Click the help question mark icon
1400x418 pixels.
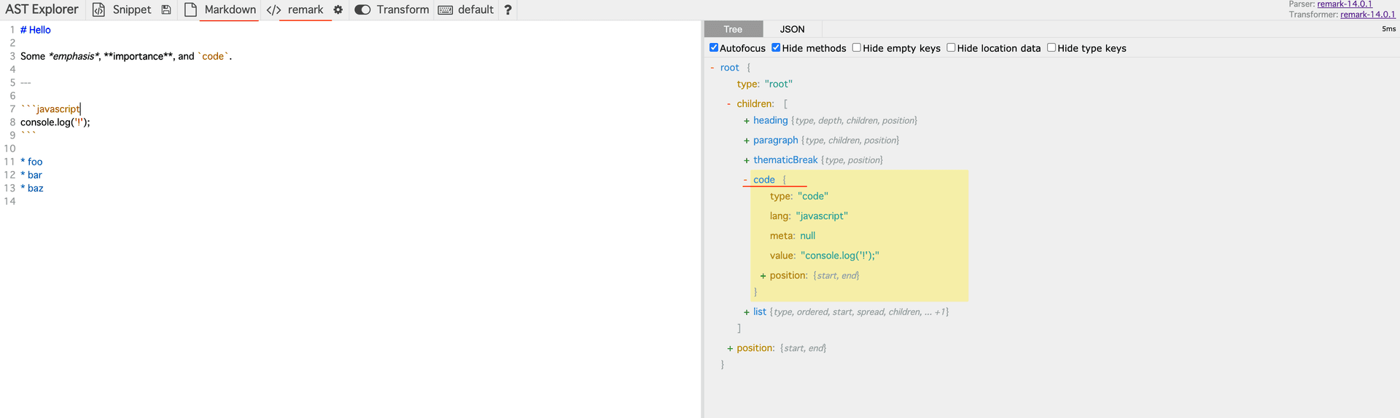pos(508,9)
